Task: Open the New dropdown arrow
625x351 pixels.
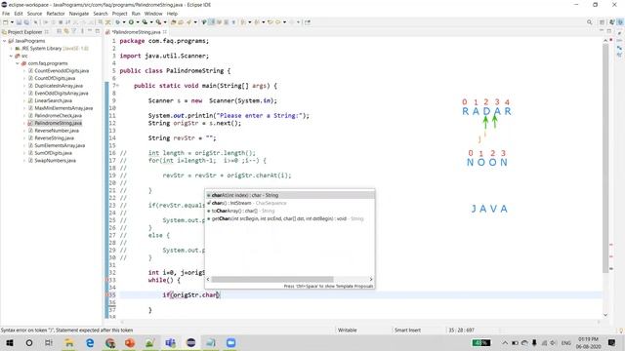Action: 12,22
